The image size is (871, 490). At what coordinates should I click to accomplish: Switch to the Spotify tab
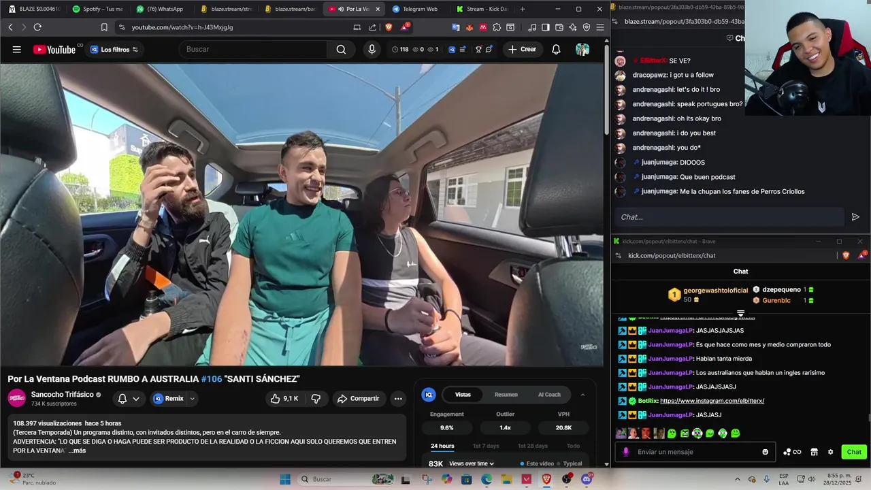coord(97,9)
